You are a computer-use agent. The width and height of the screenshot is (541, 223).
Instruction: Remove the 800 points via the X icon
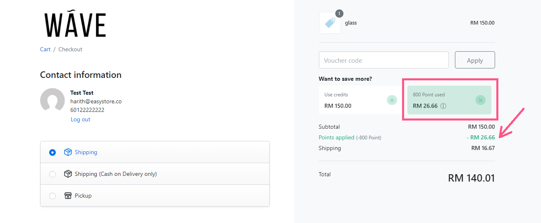pos(480,100)
